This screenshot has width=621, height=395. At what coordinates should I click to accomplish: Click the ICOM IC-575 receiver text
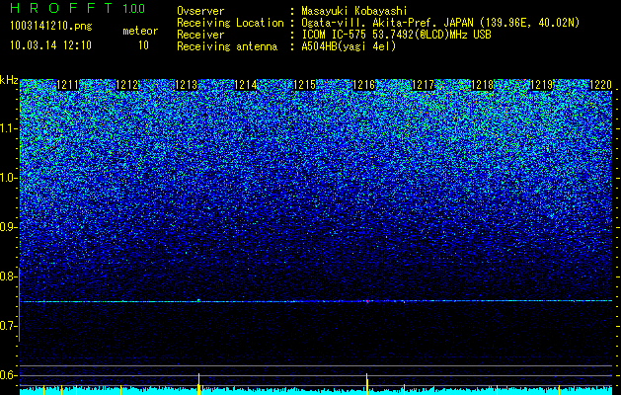396,35
